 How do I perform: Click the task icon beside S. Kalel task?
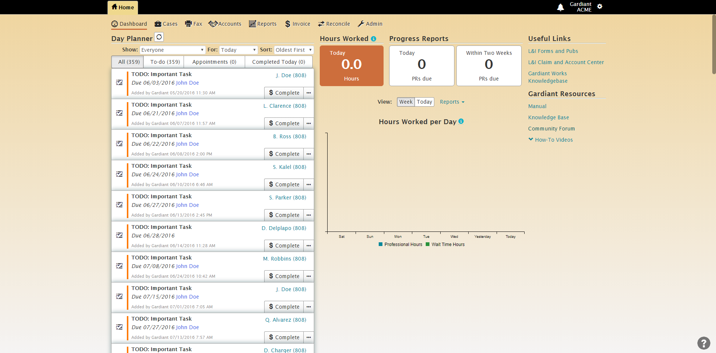[x=119, y=174]
